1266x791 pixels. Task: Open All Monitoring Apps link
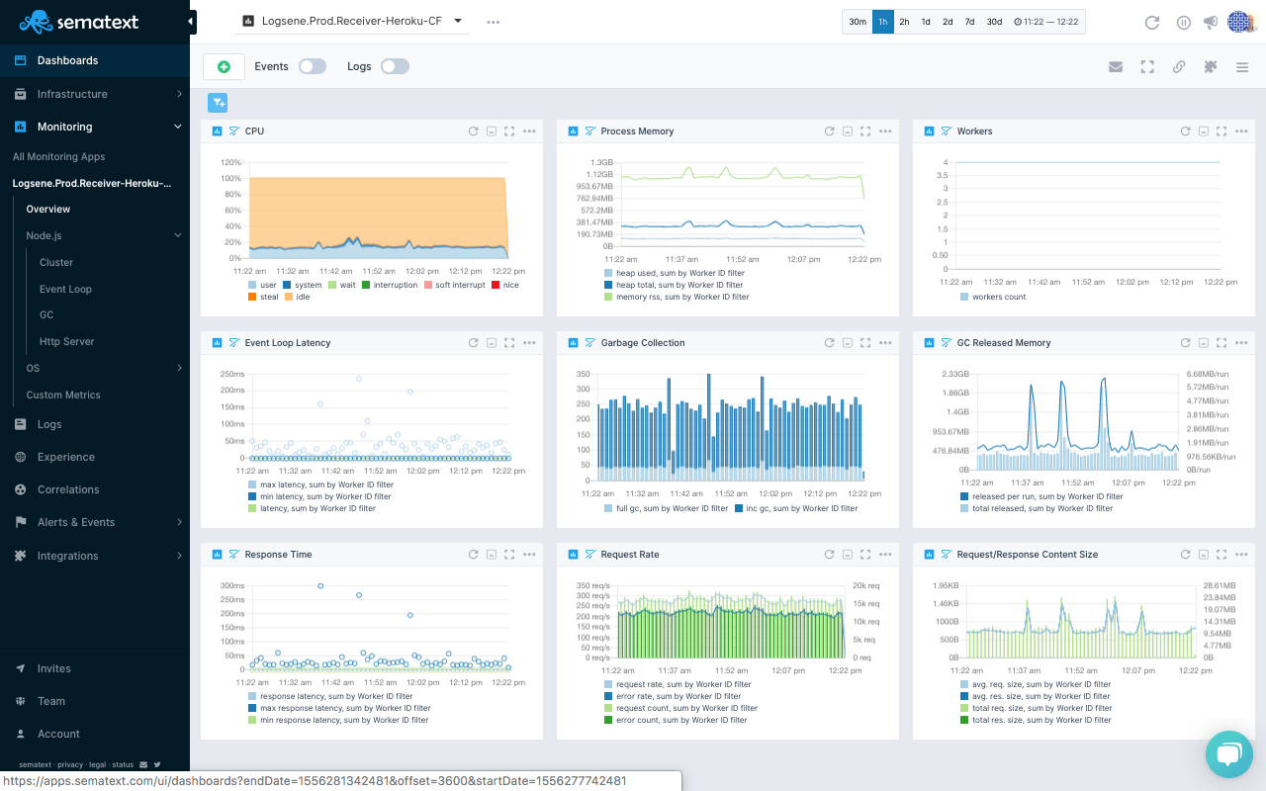pos(58,156)
